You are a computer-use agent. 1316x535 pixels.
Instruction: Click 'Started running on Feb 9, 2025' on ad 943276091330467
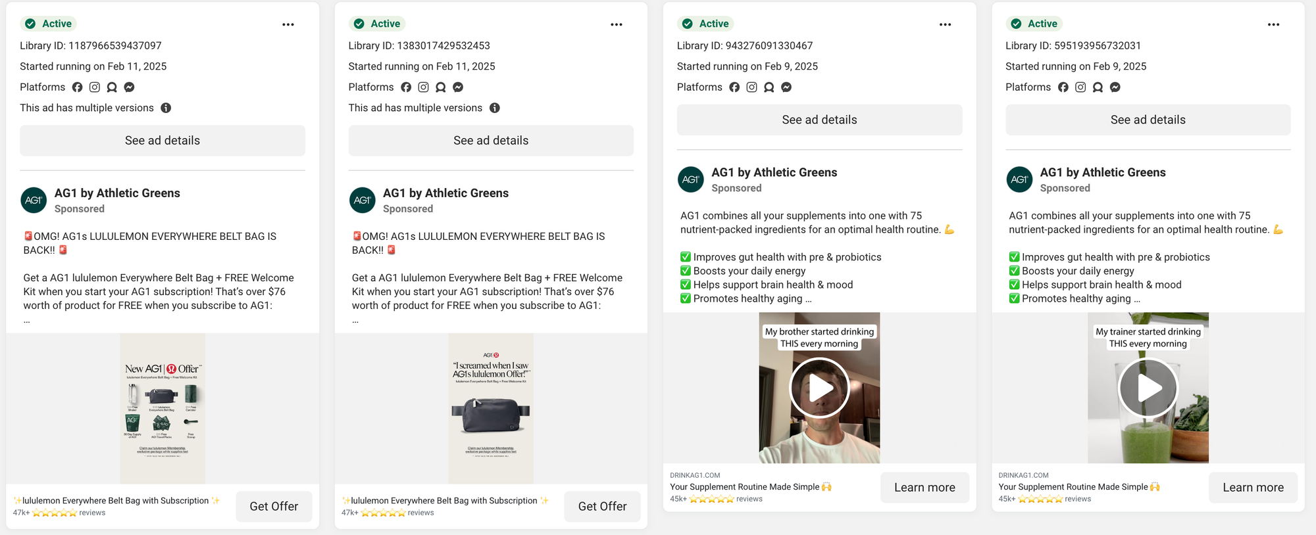coord(747,66)
